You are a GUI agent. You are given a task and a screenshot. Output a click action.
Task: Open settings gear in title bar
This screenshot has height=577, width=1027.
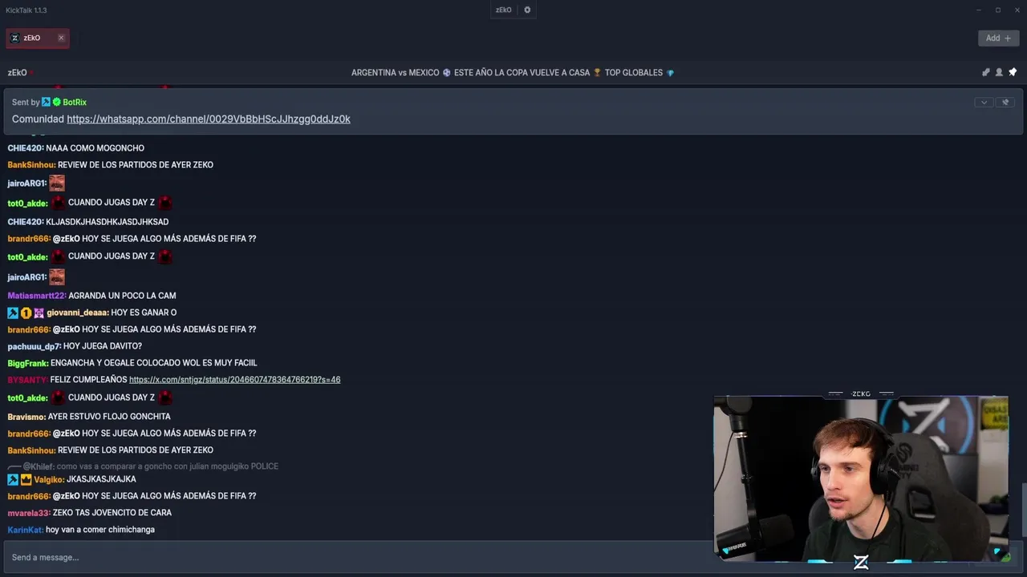tap(527, 10)
